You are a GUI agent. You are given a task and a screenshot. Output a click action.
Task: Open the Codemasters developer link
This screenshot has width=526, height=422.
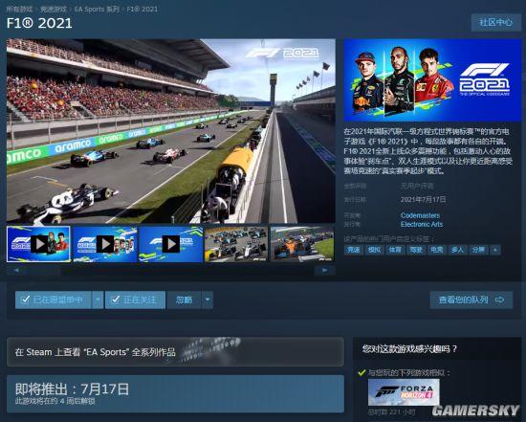pyautogui.click(x=420, y=215)
